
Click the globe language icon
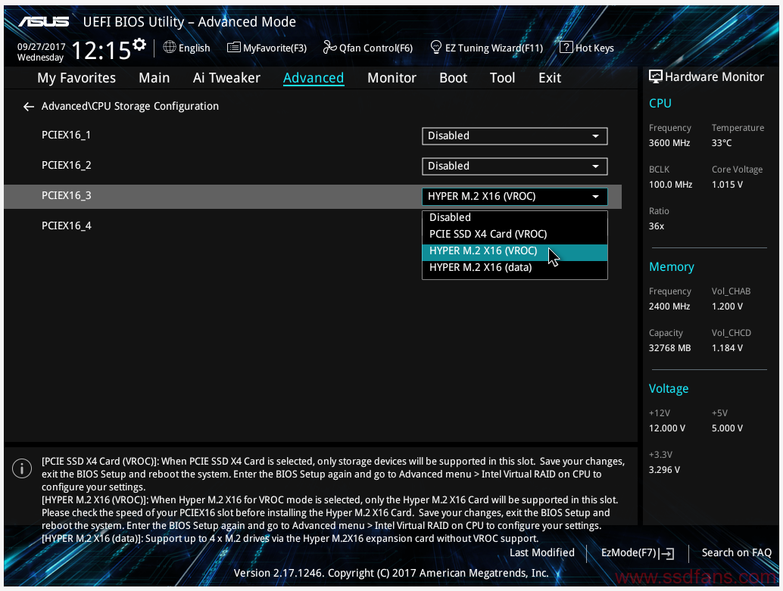point(170,47)
